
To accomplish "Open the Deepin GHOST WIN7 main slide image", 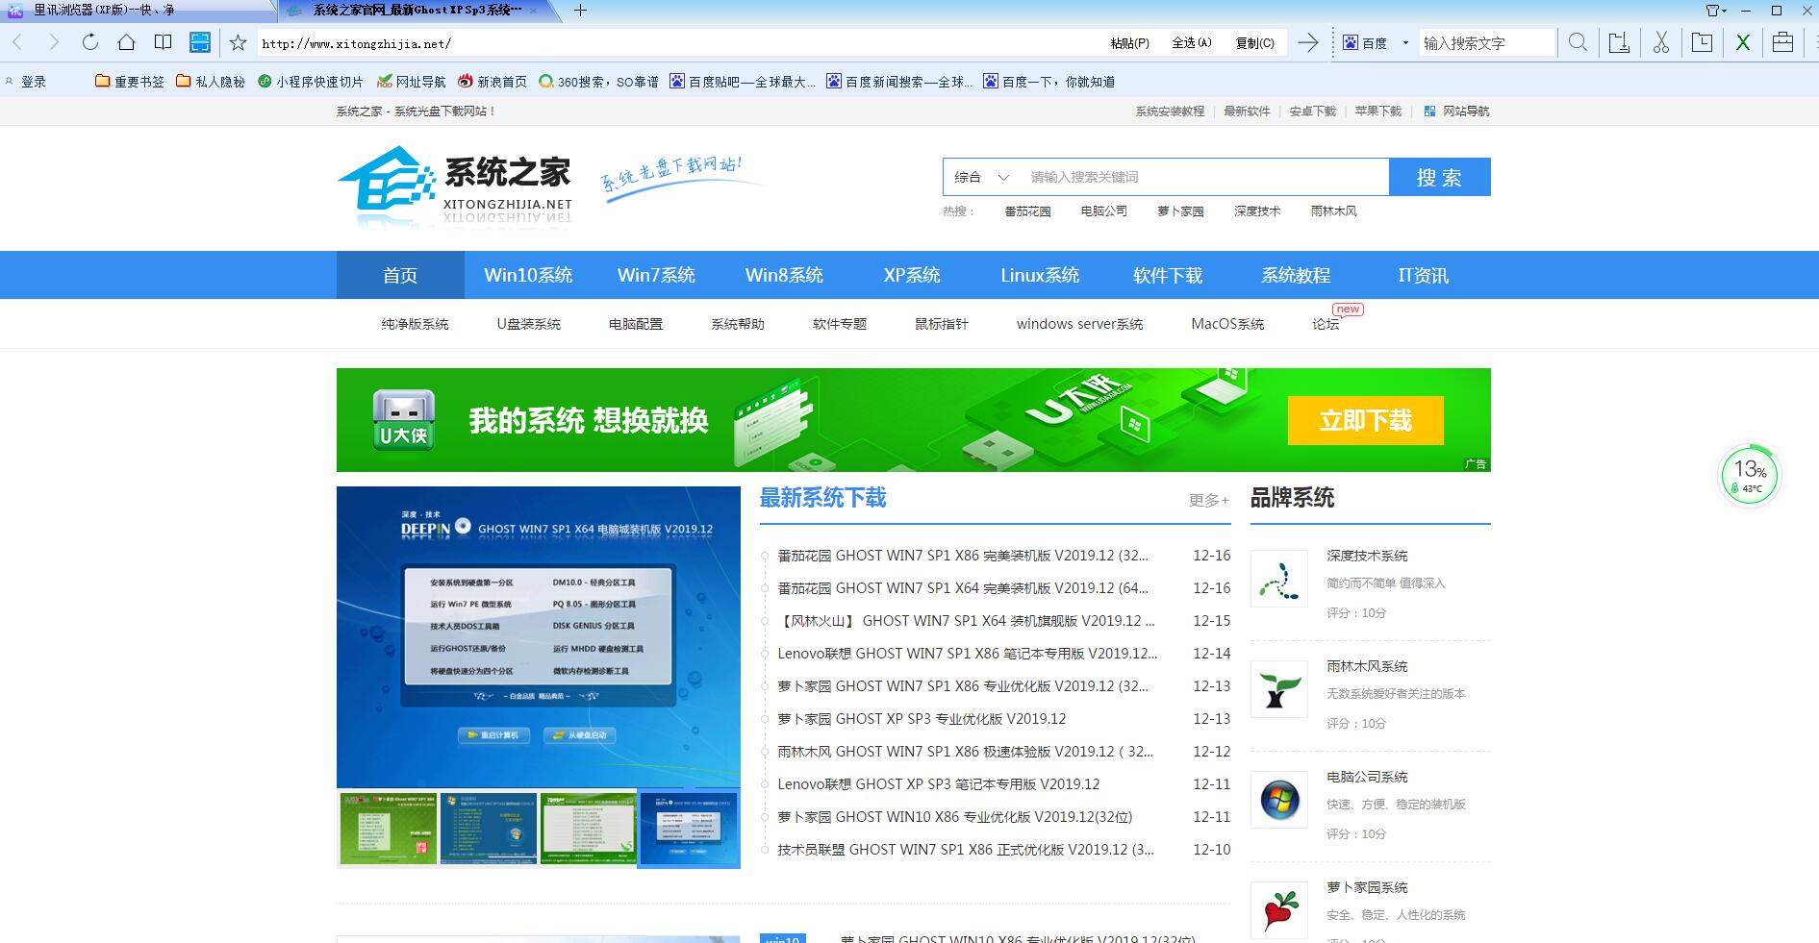I will point(539,637).
